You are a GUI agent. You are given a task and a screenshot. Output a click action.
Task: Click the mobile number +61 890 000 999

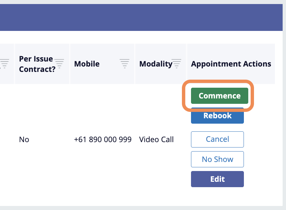point(103,139)
